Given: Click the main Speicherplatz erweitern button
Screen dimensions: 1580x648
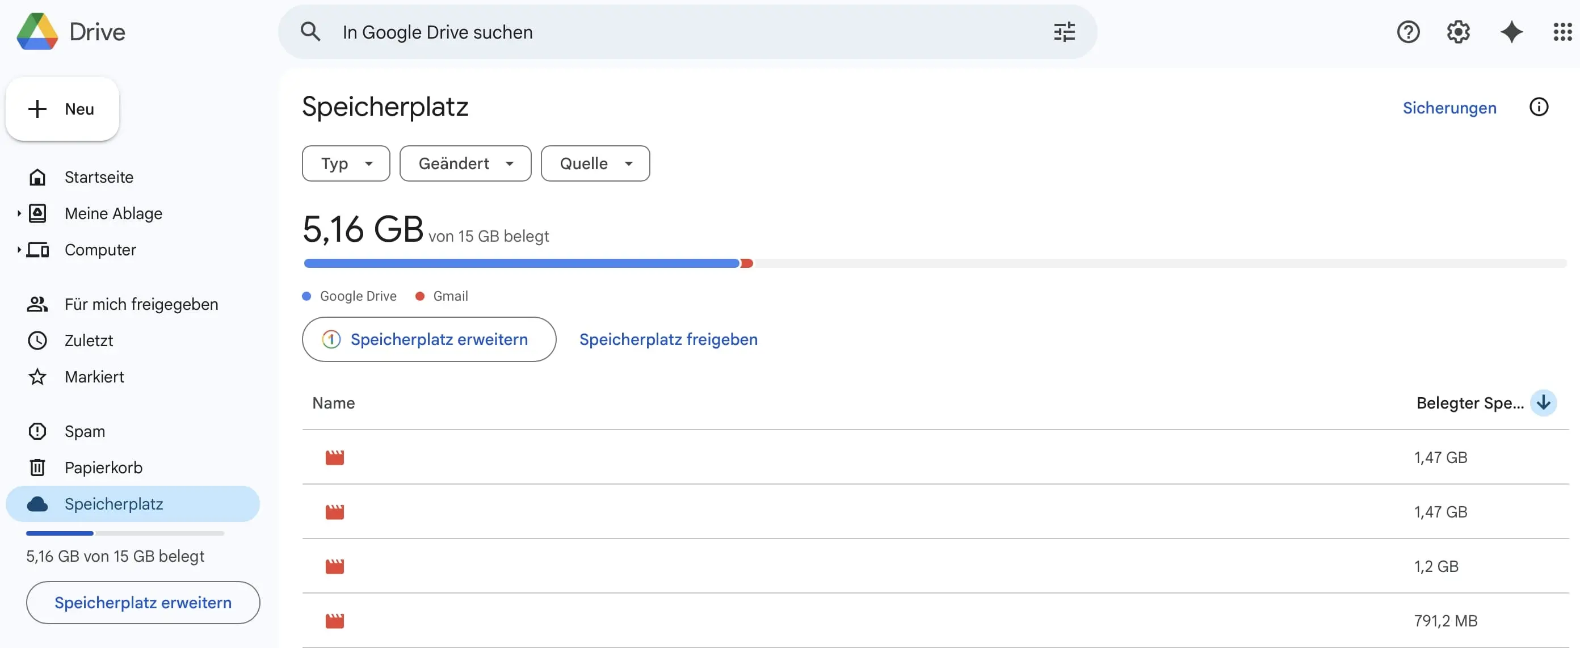Looking at the screenshot, I should coord(428,339).
